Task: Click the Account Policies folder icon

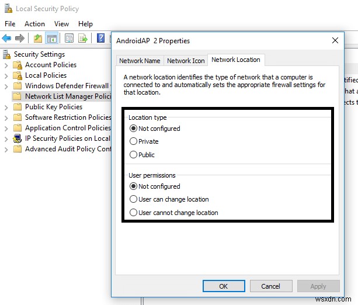Action: (18, 65)
